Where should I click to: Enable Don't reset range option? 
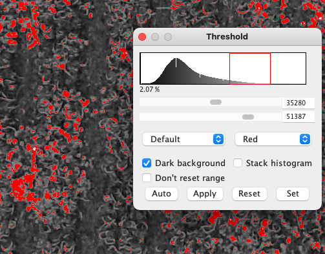pos(147,178)
